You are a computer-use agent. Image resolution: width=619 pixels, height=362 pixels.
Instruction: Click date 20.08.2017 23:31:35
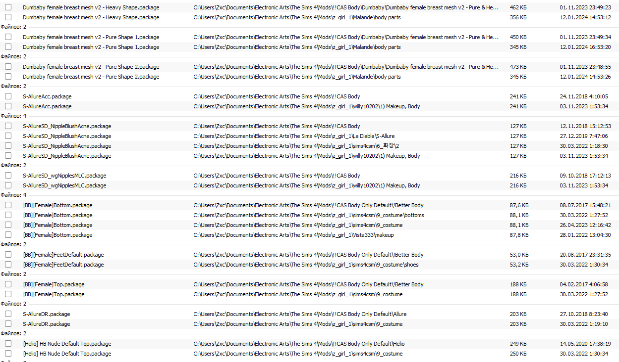pos(585,255)
